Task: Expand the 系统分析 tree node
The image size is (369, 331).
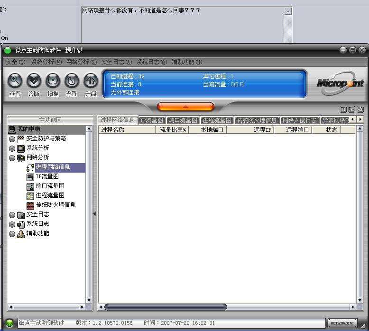Action: click(12, 149)
